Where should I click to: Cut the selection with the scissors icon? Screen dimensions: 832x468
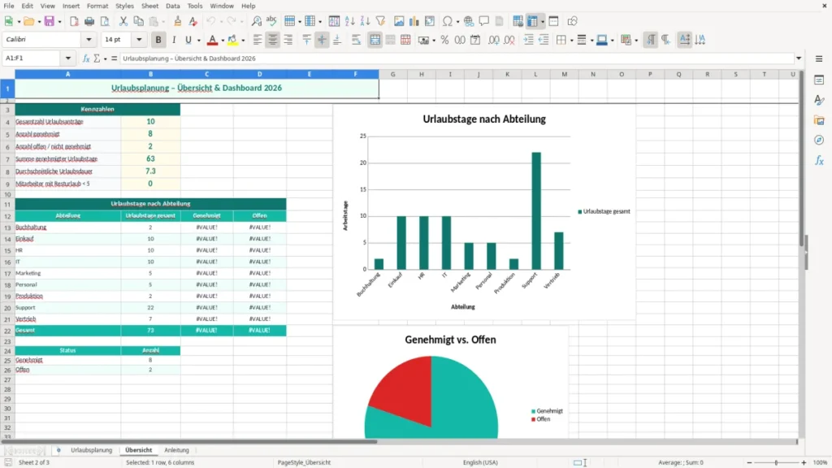click(x=123, y=21)
